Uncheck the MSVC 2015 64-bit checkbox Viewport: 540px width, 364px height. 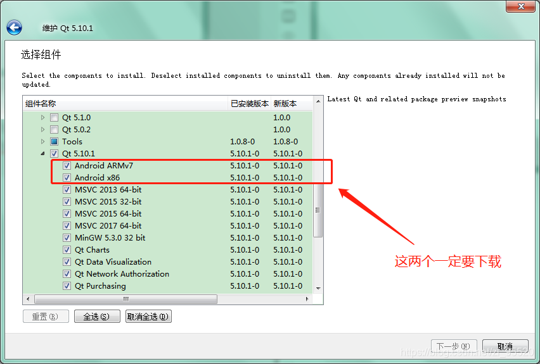click(x=67, y=214)
